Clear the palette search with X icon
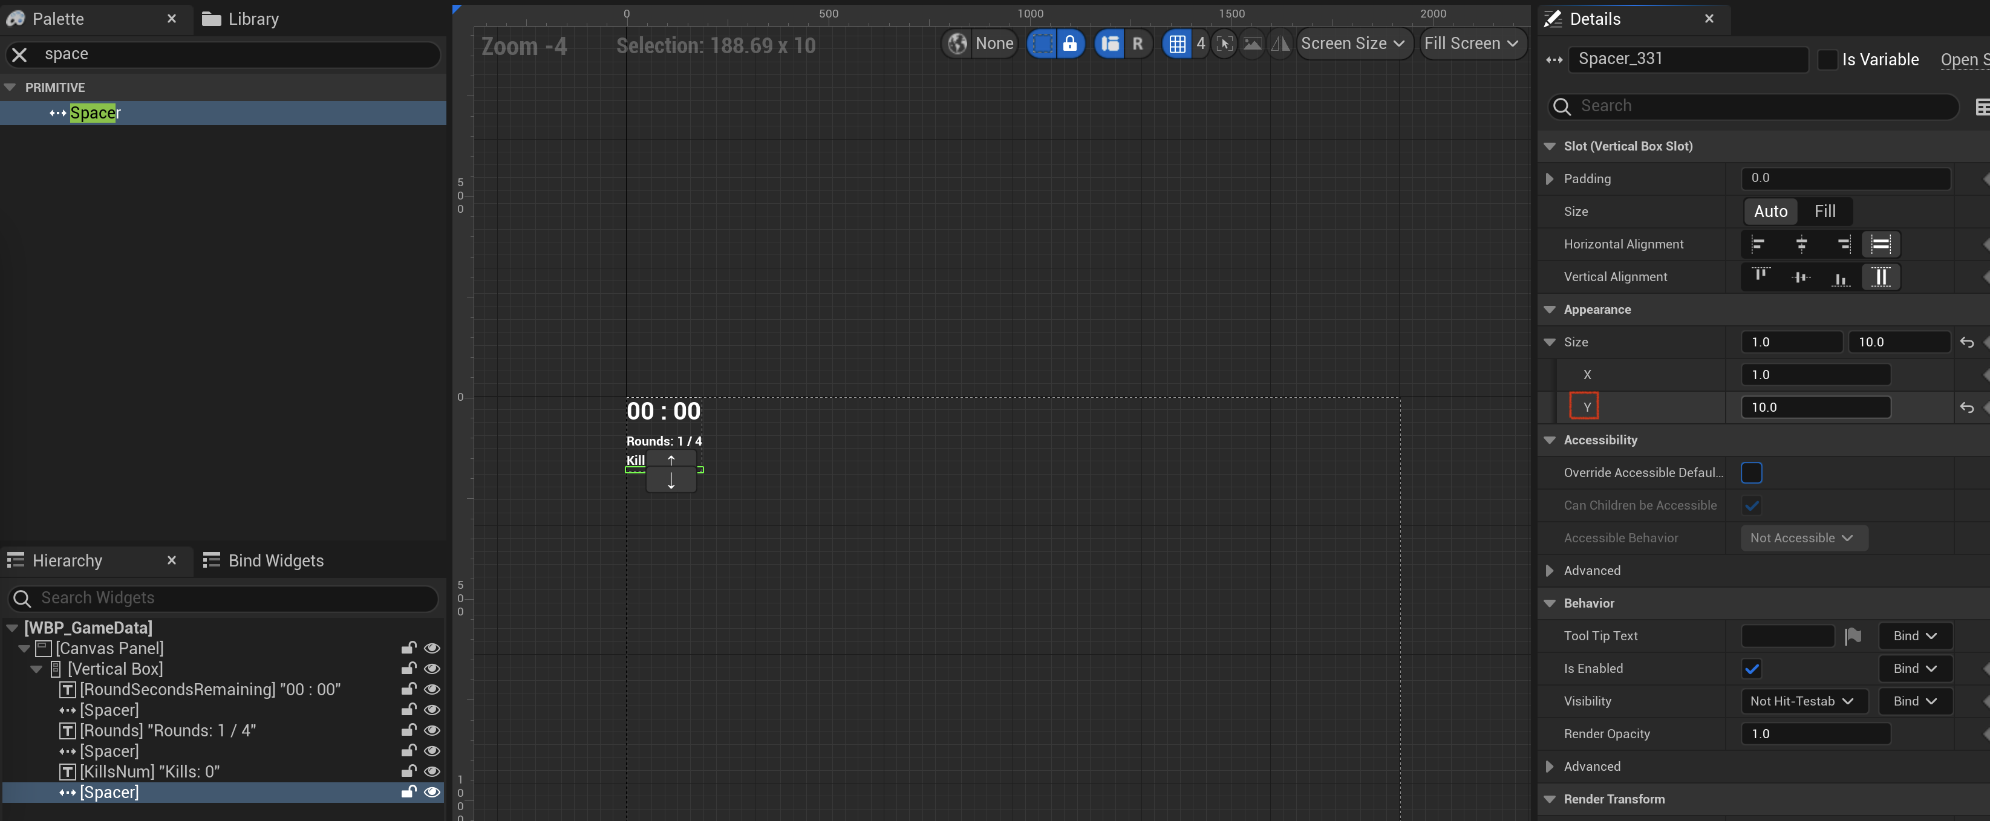The height and width of the screenshot is (821, 1990). [20, 54]
